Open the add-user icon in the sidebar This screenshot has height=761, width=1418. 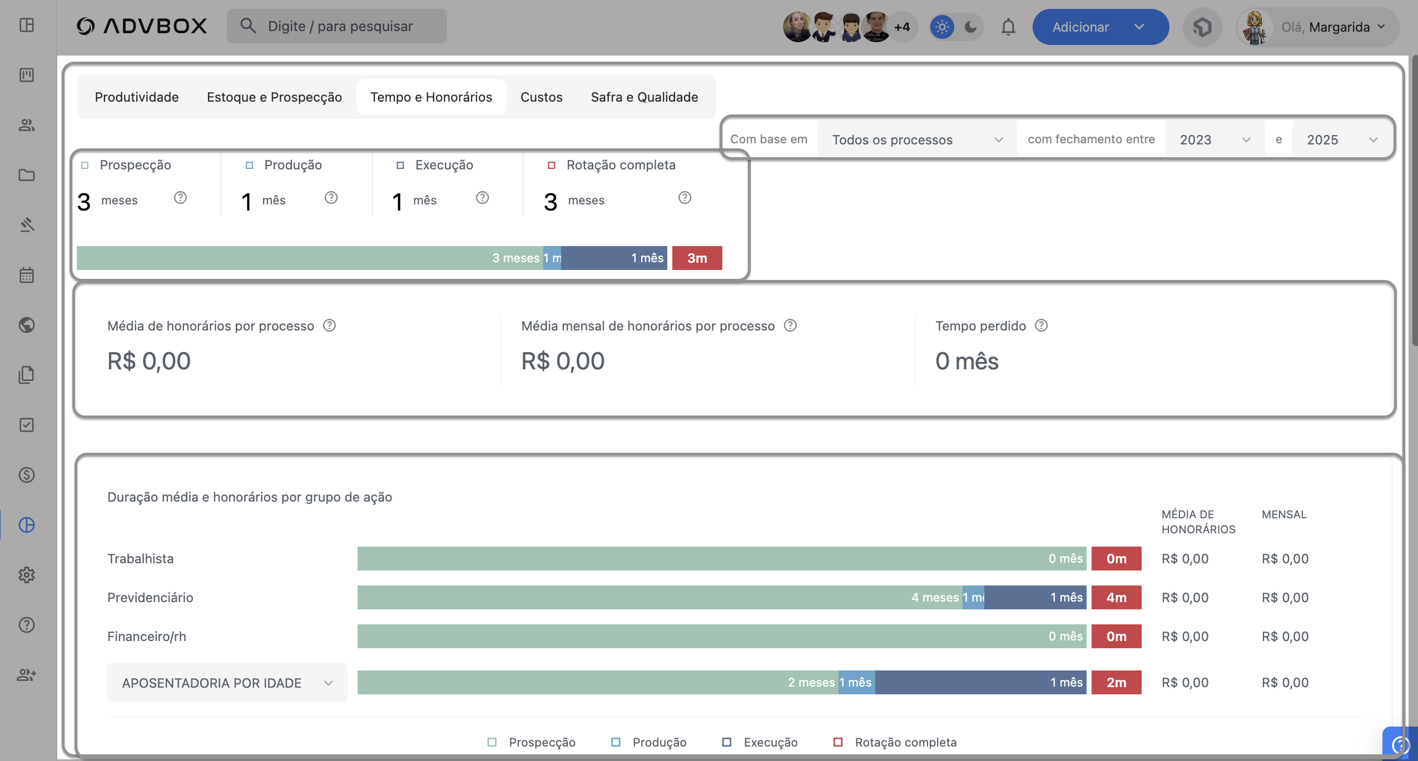pyautogui.click(x=27, y=675)
